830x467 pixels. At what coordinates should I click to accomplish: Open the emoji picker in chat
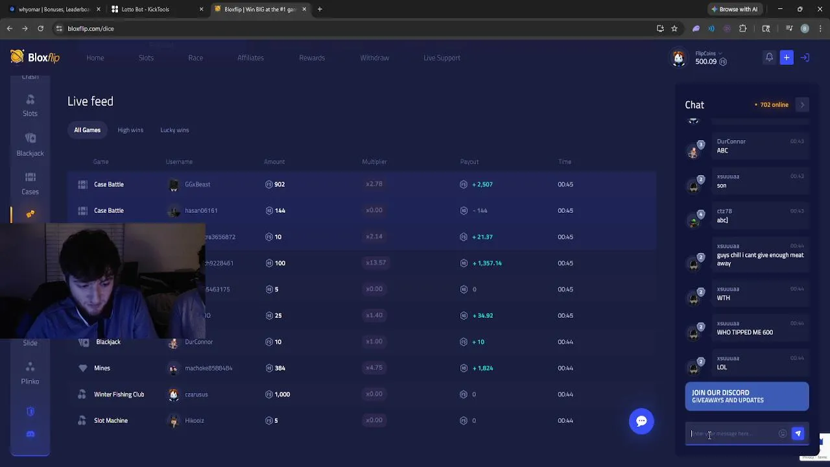pyautogui.click(x=783, y=433)
